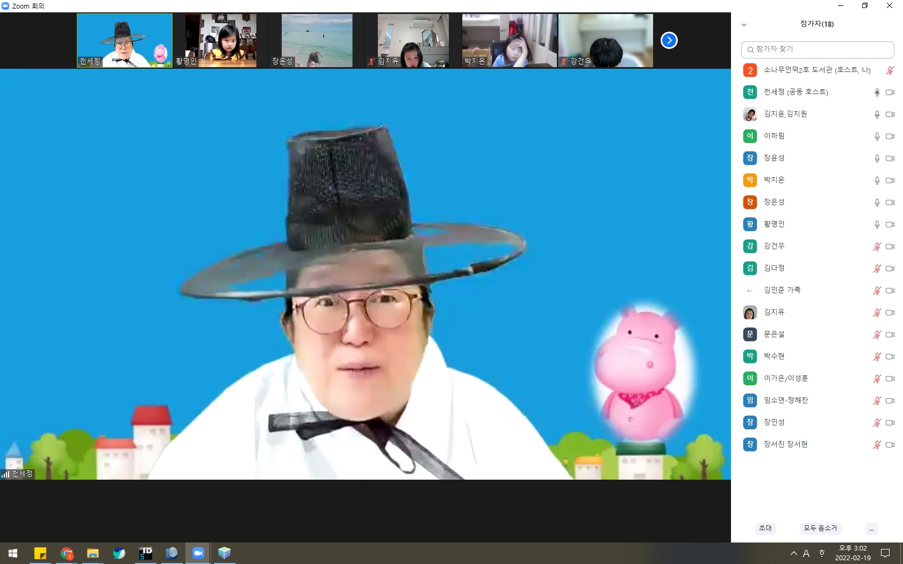
Task: Click the muted mic icon for 강건우
Action: coord(877,247)
